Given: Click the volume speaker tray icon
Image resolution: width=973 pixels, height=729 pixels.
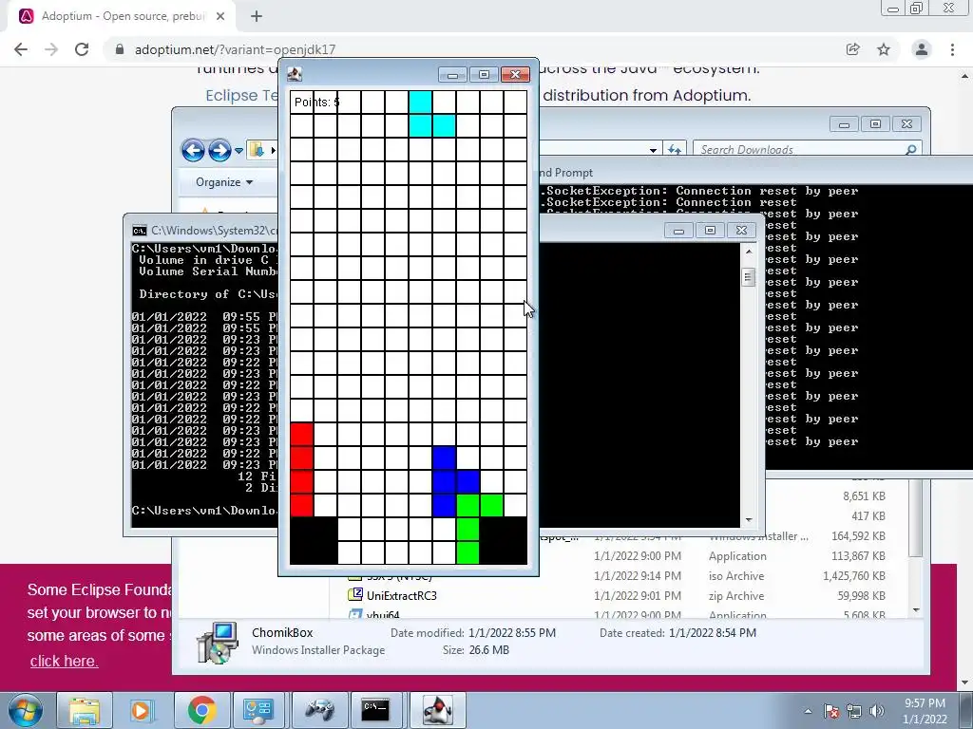Looking at the screenshot, I should [x=877, y=711].
